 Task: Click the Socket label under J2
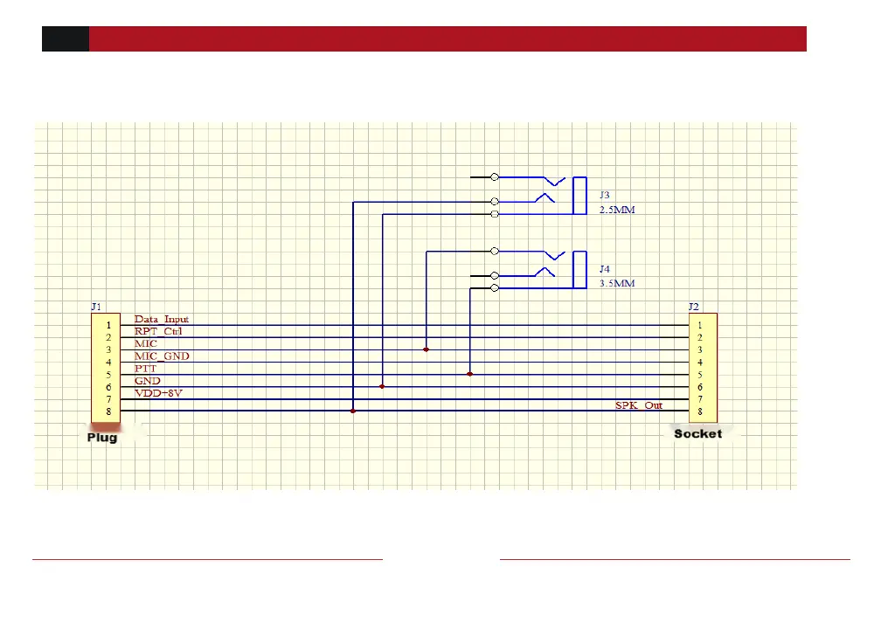click(x=697, y=433)
